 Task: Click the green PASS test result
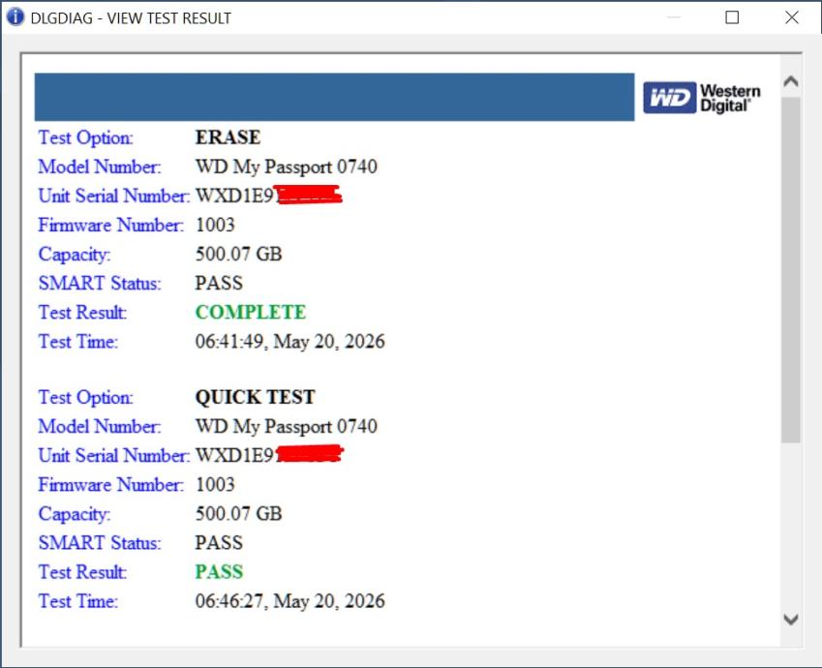coord(219,571)
